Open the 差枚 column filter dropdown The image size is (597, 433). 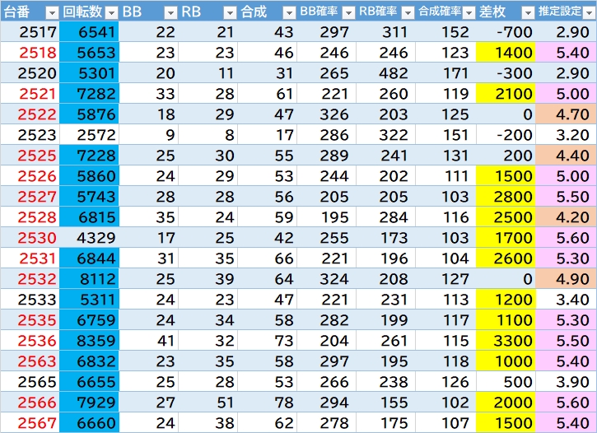[526, 12]
